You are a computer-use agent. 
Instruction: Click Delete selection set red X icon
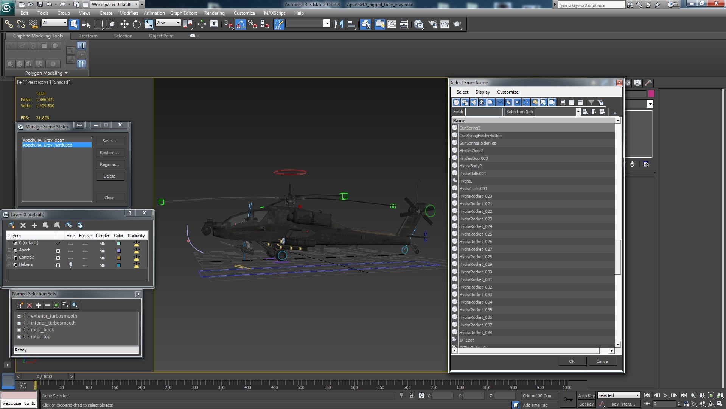tap(30, 305)
